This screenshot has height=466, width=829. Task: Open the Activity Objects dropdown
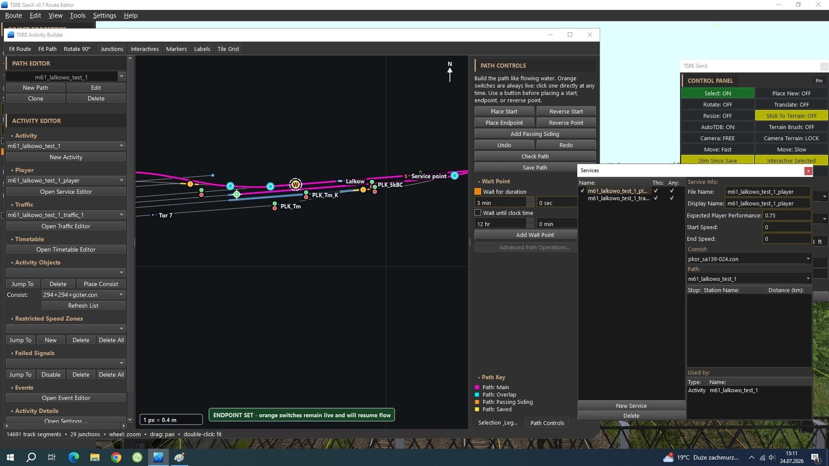pyautogui.click(x=66, y=272)
